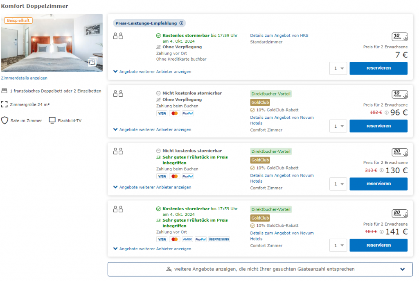Open room quantity dropdown for 96 € offer
Image resolution: width=419 pixels, height=281 pixels.
pos(338,126)
